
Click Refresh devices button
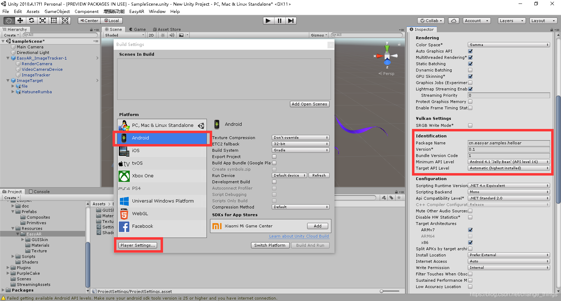(x=319, y=176)
